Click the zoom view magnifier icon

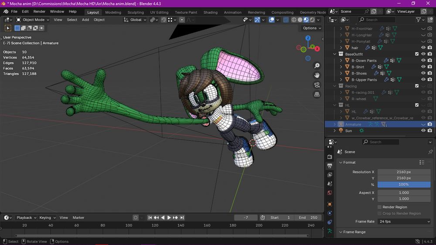(x=317, y=66)
